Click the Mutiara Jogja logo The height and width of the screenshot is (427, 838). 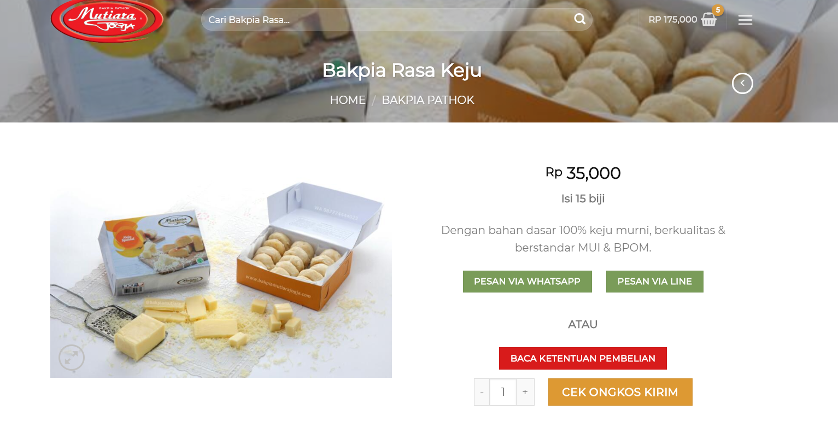pos(107,20)
